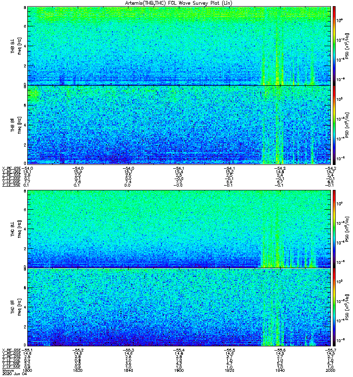Click the '1920' time tick label
The image size is (353, 377).
(229, 370)
